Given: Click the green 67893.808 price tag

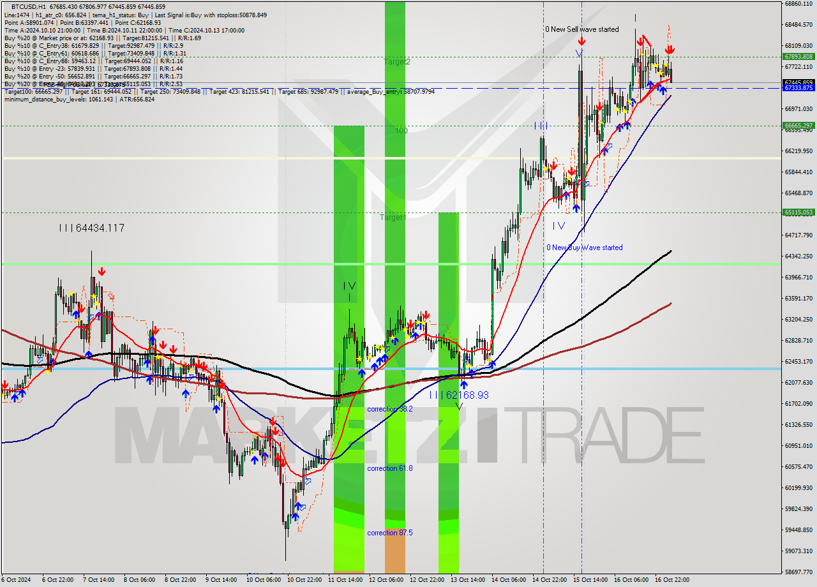Looking at the screenshot, I should (x=798, y=57).
